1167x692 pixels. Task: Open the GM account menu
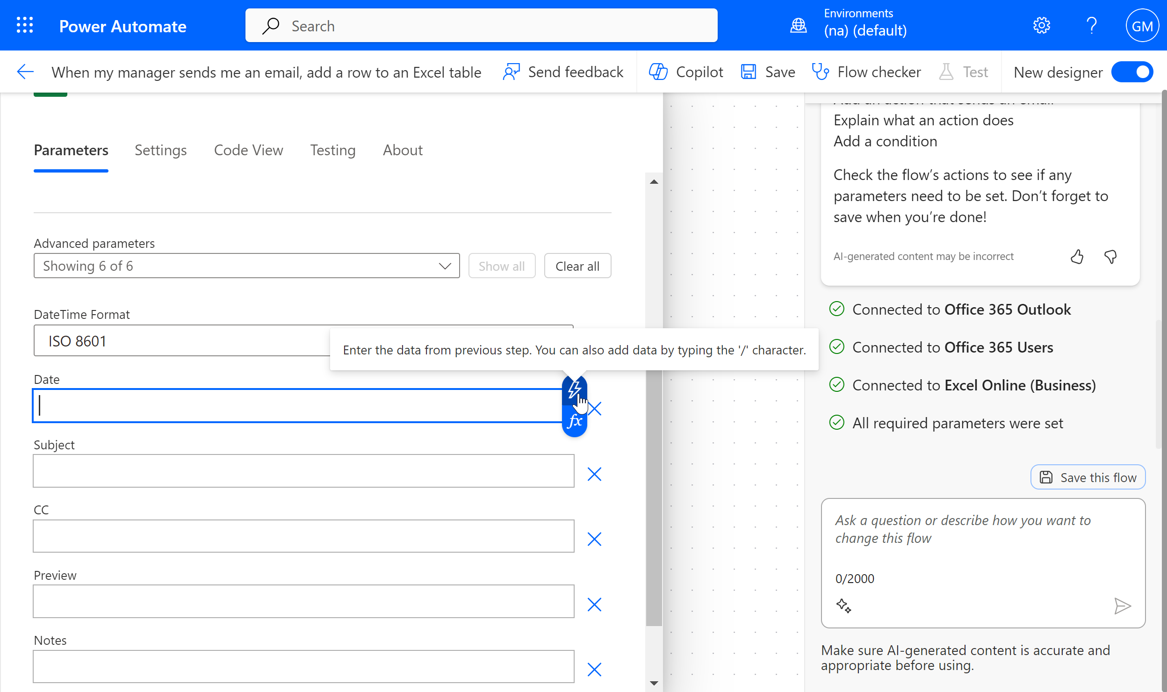(1142, 26)
